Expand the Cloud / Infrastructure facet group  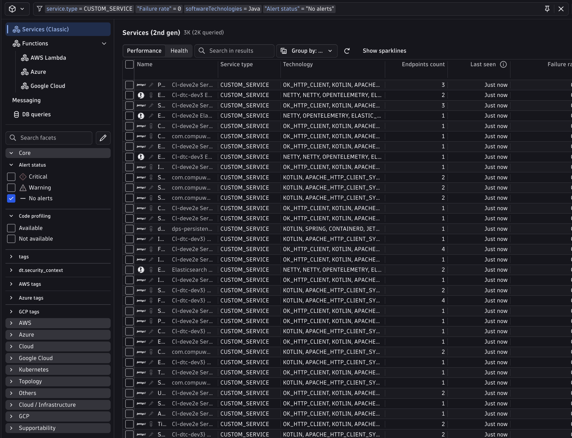(58, 405)
